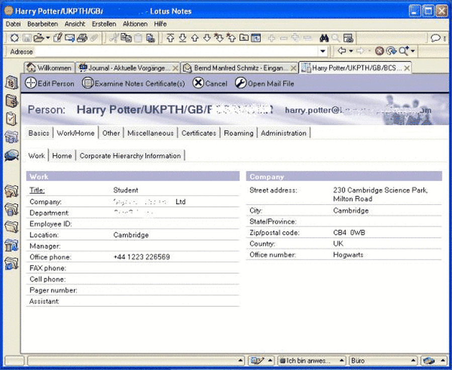This screenshot has width=452, height=370.
Task: Open the To Do clipboard sidebar icon
Action: click(12, 119)
